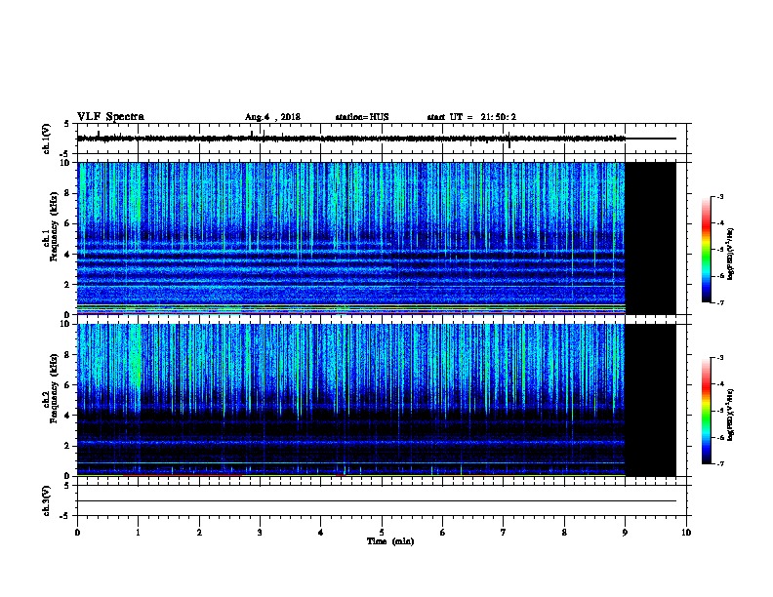Click the "1" tick label on Time axis
This screenshot has width=773, height=597.
[138, 532]
